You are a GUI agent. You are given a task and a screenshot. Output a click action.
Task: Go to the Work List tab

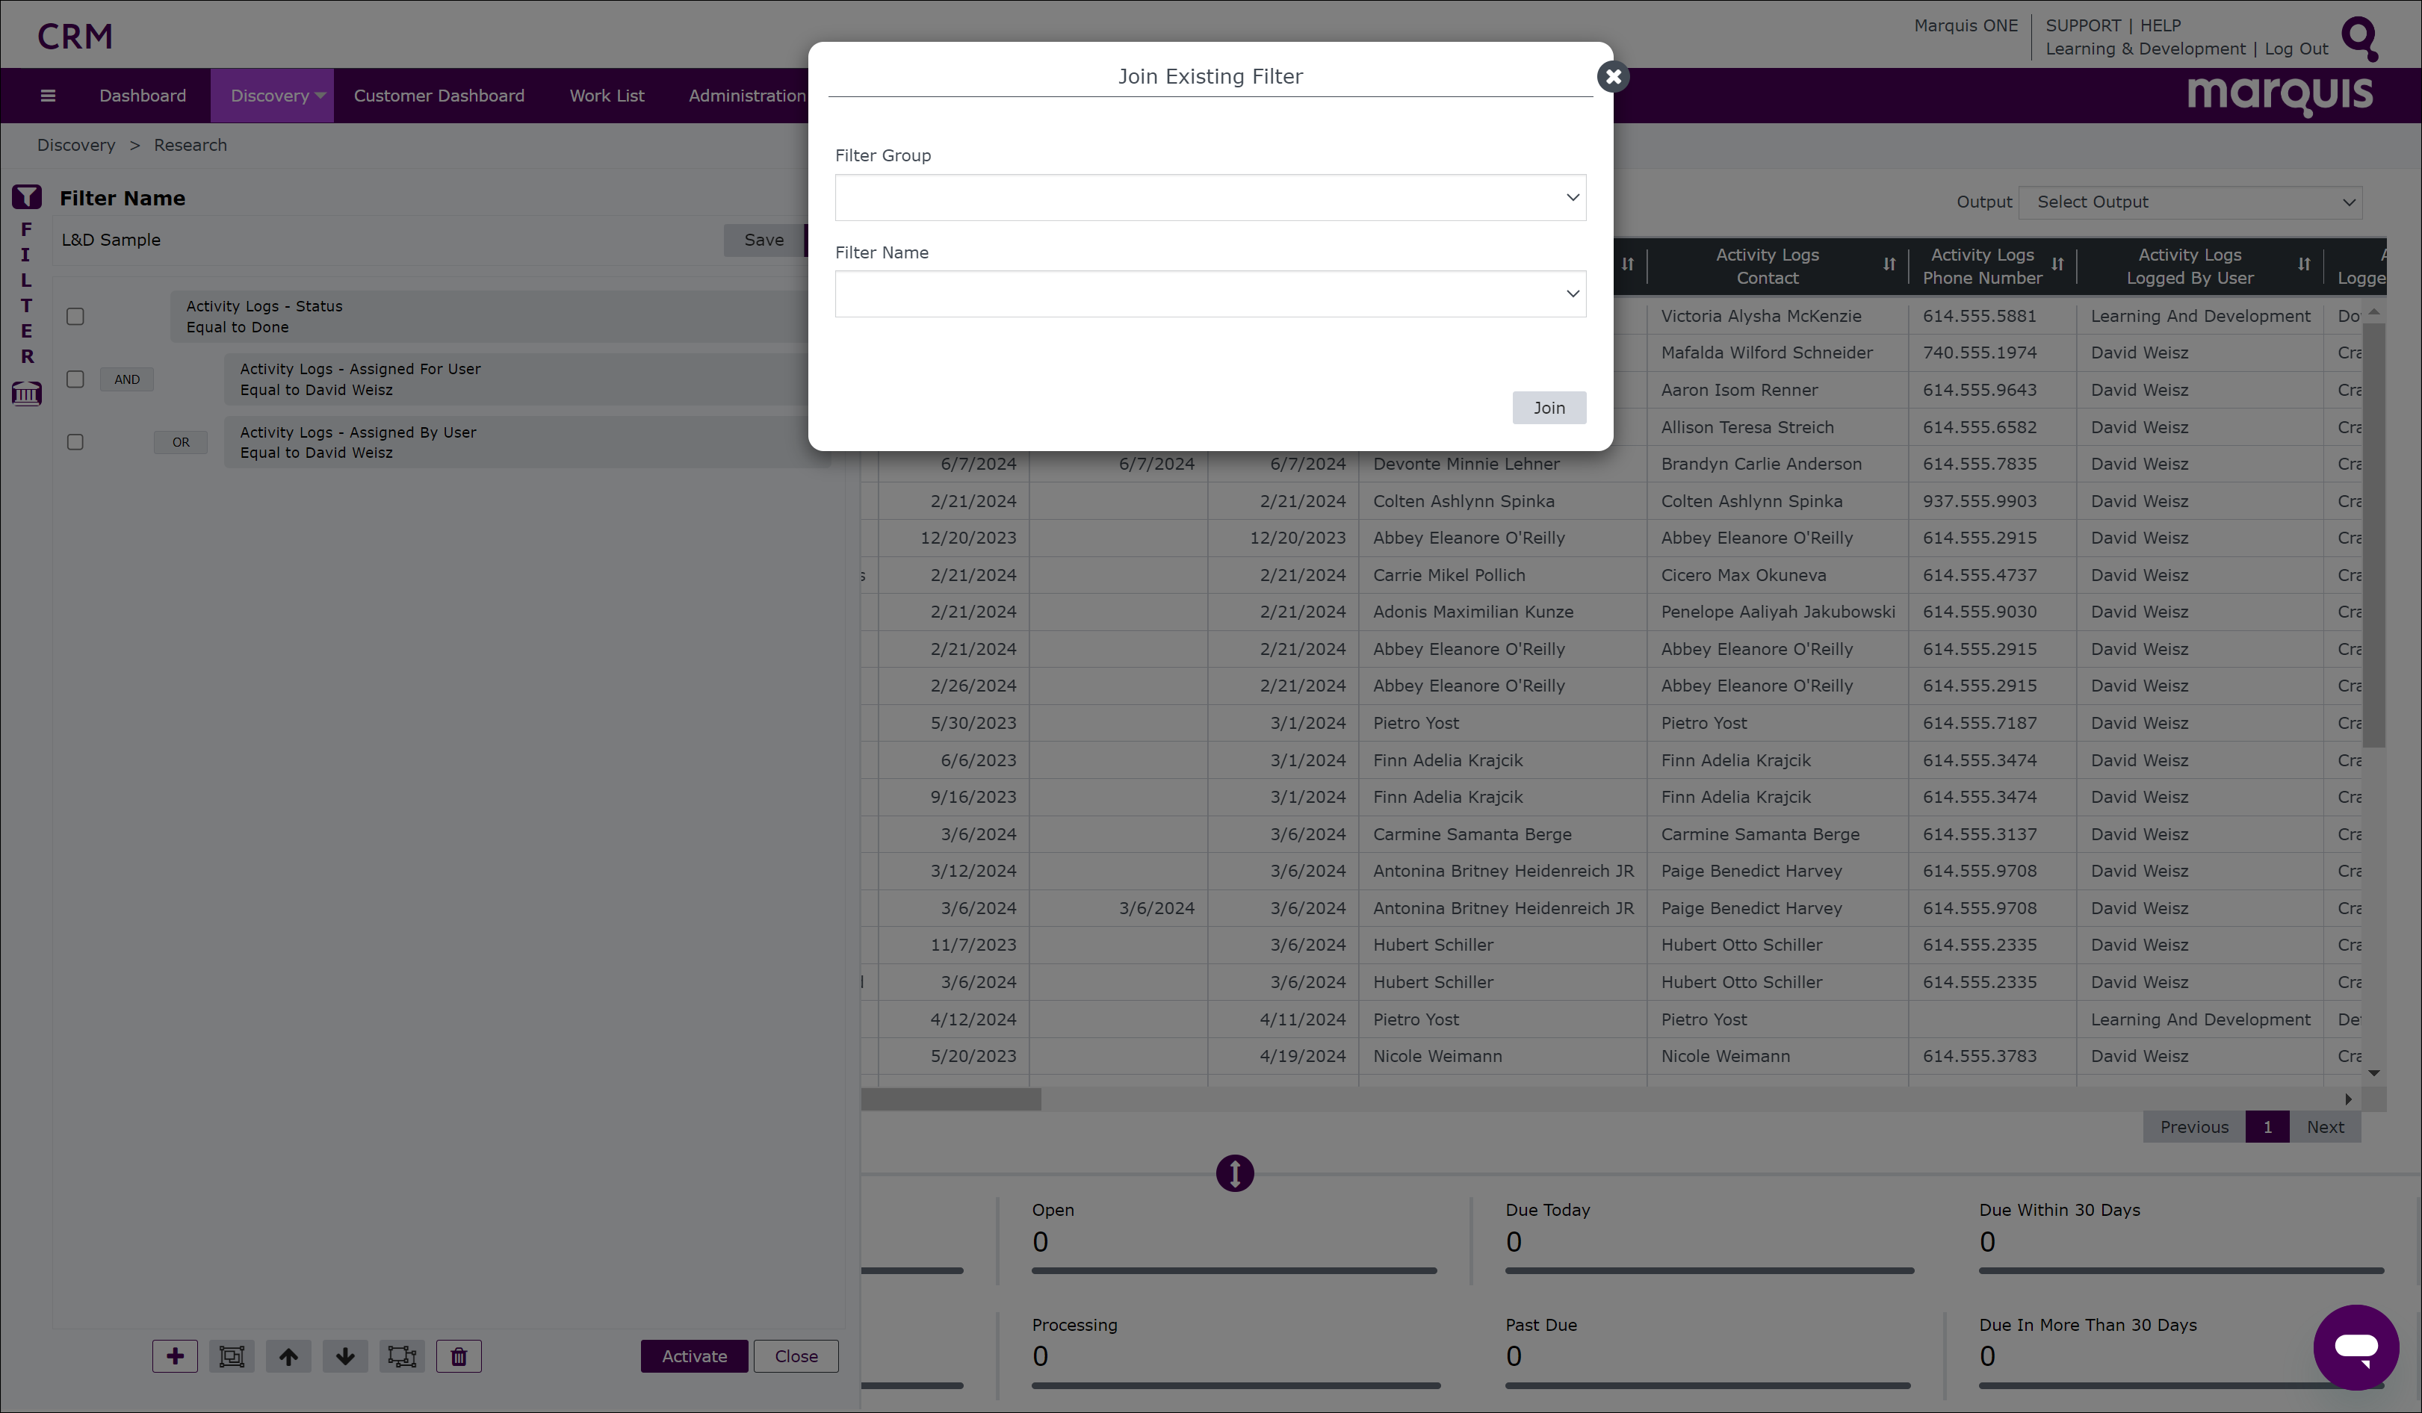pos(607,95)
